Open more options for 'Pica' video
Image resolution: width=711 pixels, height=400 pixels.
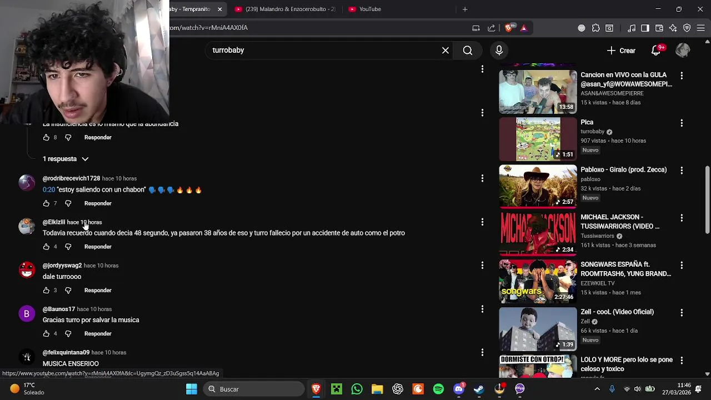pyautogui.click(x=682, y=123)
